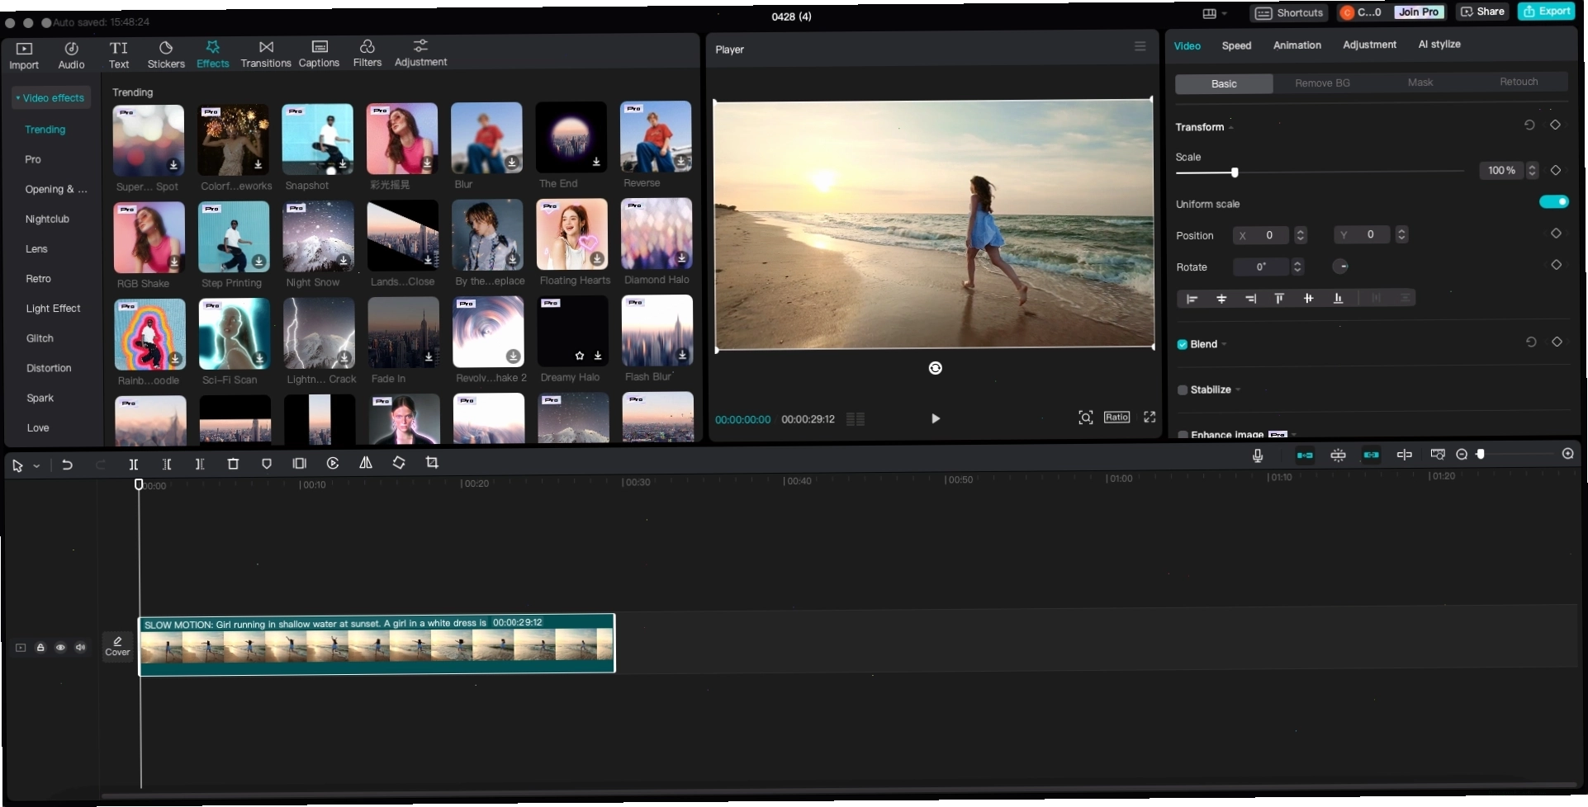Open the Filters panel
Image resolution: width=1588 pixels, height=807 pixels.
(x=367, y=55)
